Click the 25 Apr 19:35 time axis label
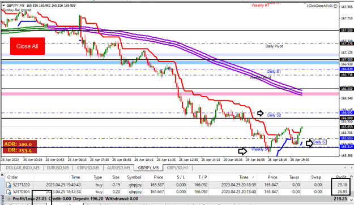The image size is (354, 205). coord(300,160)
